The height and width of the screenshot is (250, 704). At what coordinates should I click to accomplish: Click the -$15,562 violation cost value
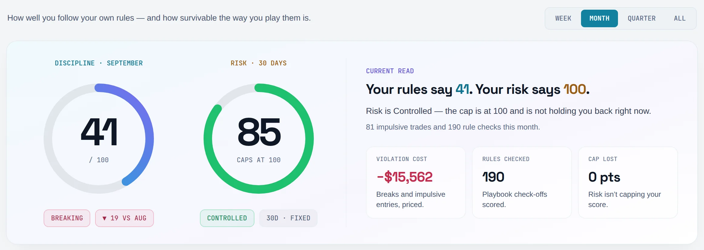pos(404,177)
